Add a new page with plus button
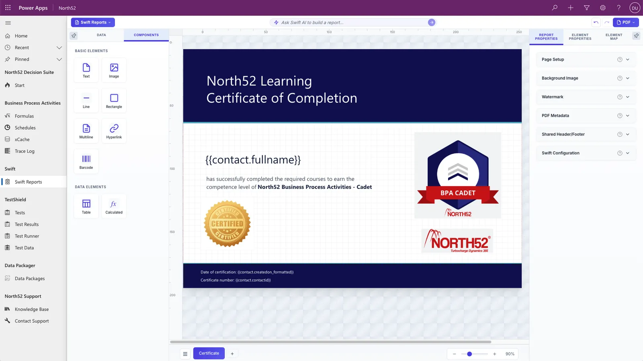 pos(232,354)
